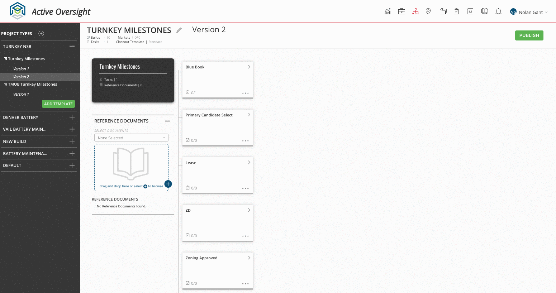This screenshot has height=293, width=556.
Task: Collapse the Reference Documents section
Action: point(168,121)
